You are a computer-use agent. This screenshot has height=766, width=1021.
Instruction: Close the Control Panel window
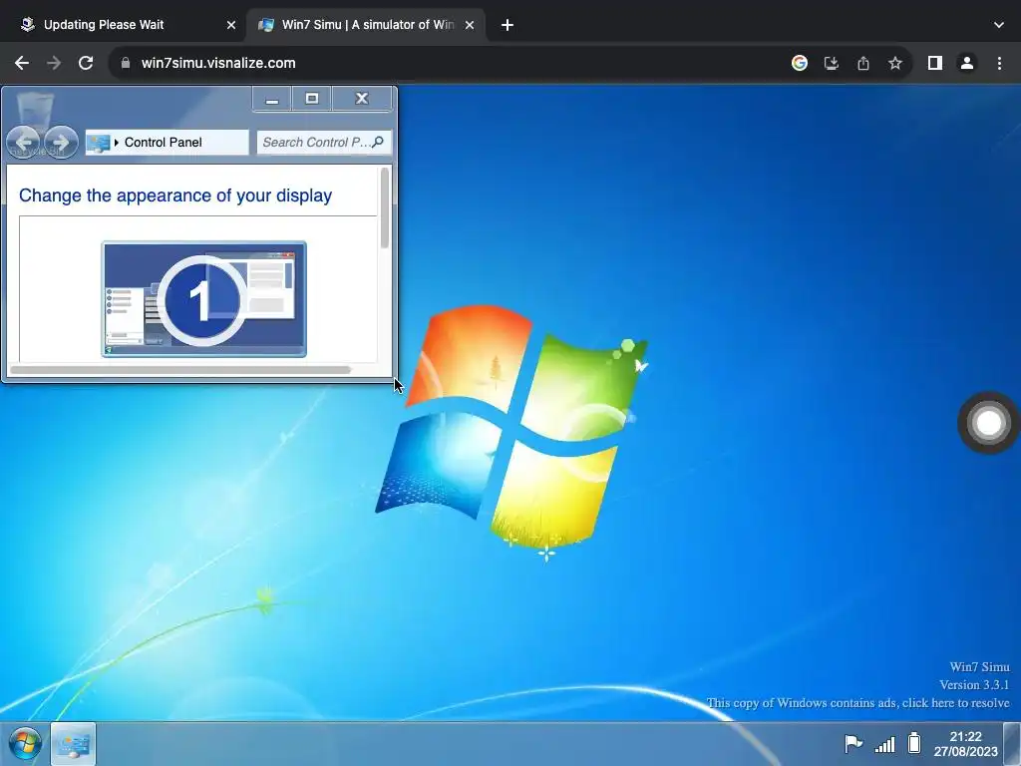[362, 99]
